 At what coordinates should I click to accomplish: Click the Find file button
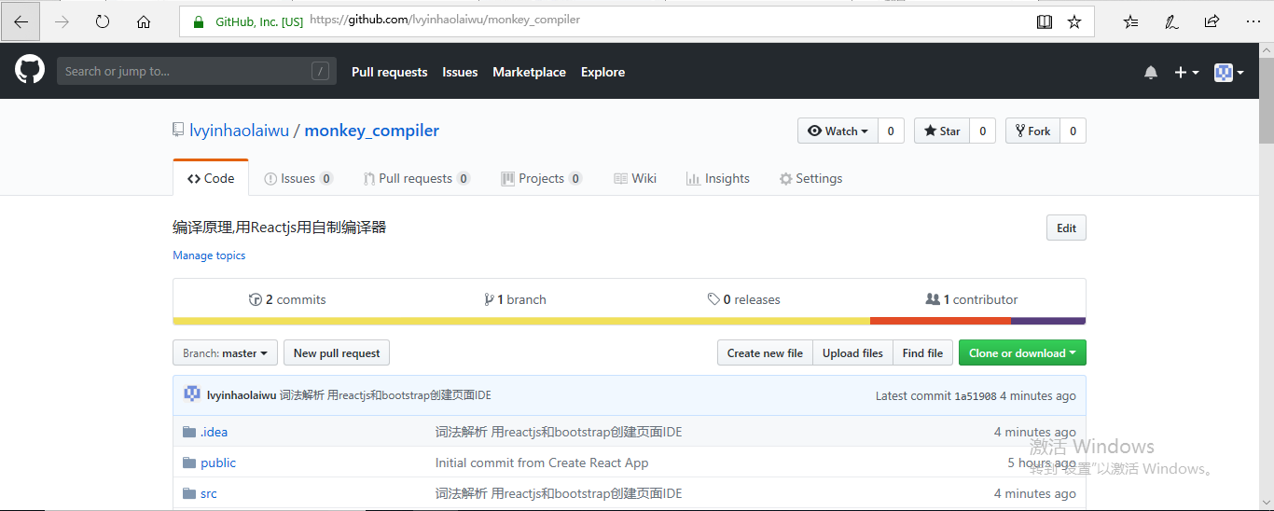(922, 352)
